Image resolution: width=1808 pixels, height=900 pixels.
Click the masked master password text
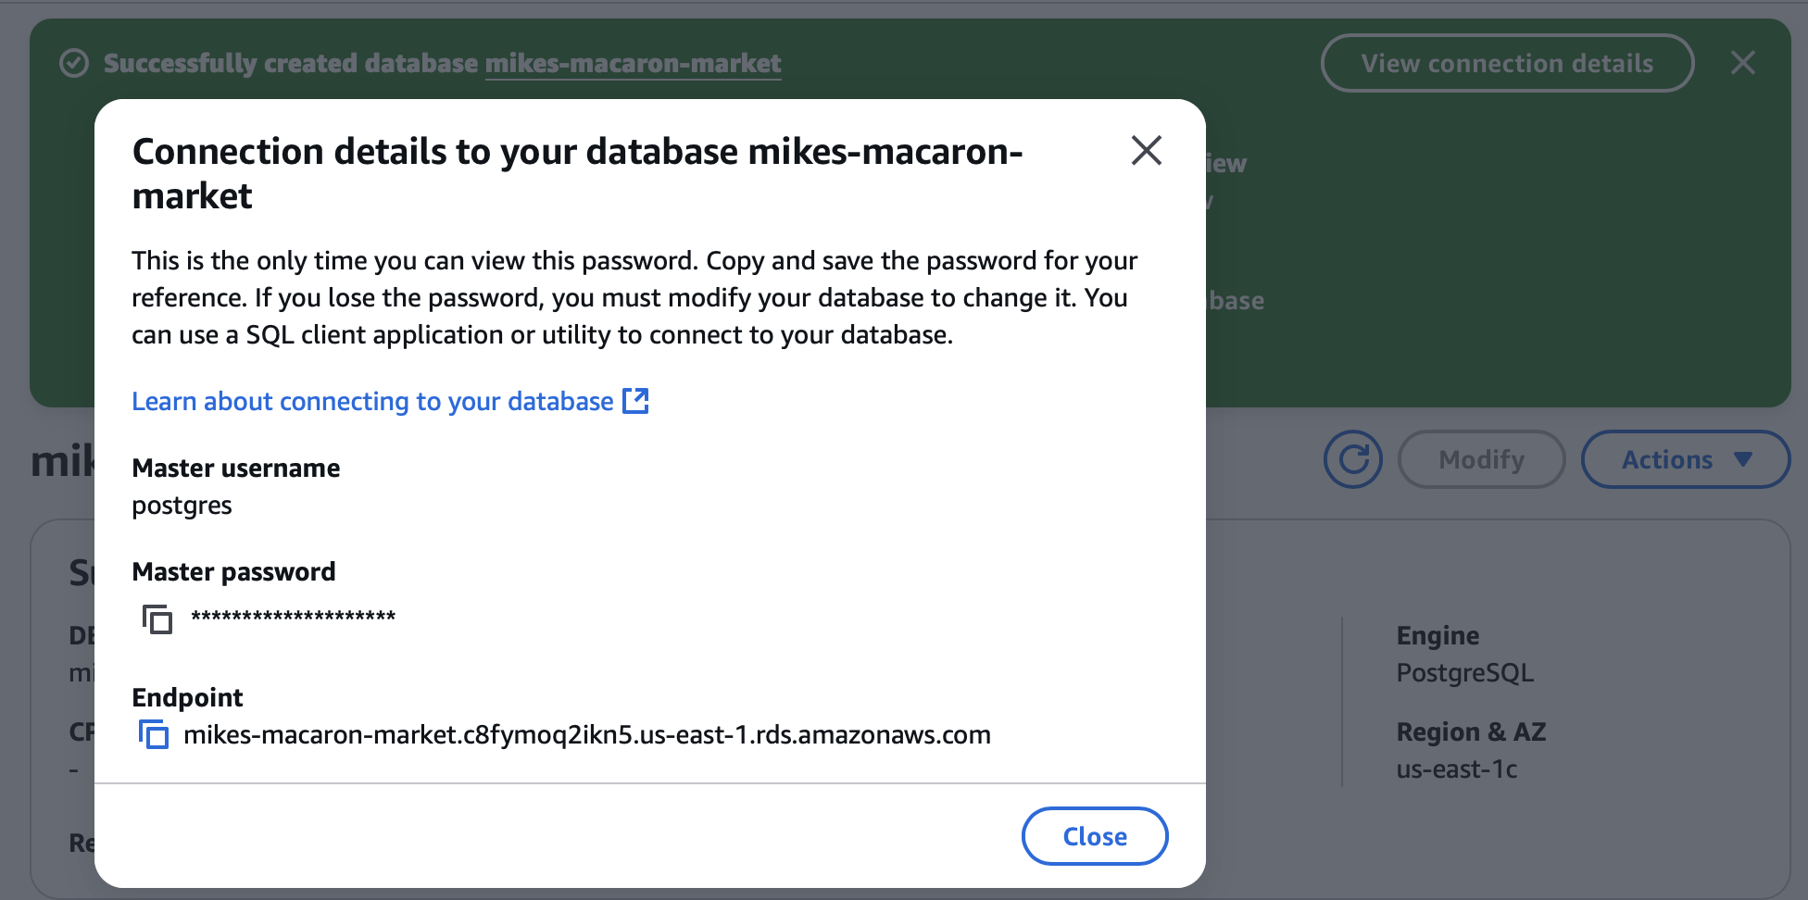(293, 618)
